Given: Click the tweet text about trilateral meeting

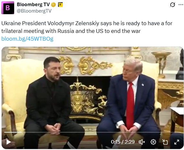Looking at the screenshot, I should (87, 27).
